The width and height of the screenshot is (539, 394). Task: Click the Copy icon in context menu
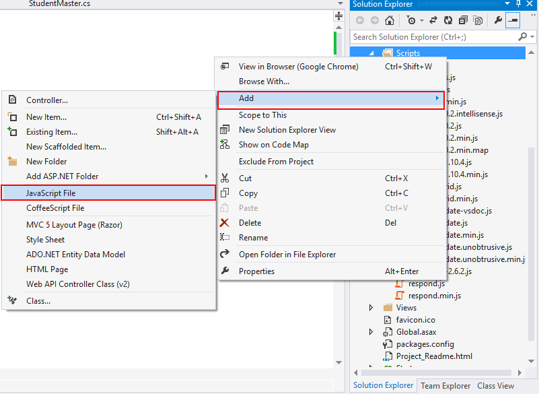pyautogui.click(x=225, y=193)
